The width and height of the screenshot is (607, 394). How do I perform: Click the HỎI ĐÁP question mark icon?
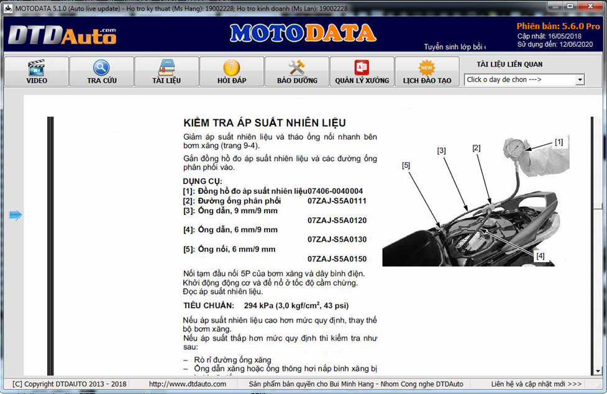click(x=232, y=68)
